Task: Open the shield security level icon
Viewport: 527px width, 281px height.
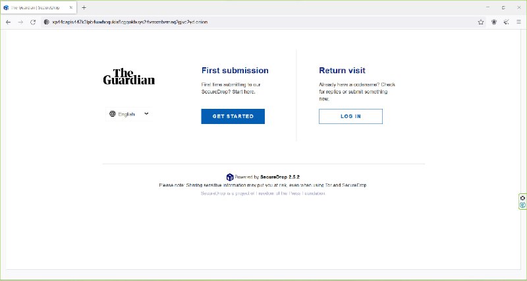Action: pyautogui.click(x=494, y=22)
